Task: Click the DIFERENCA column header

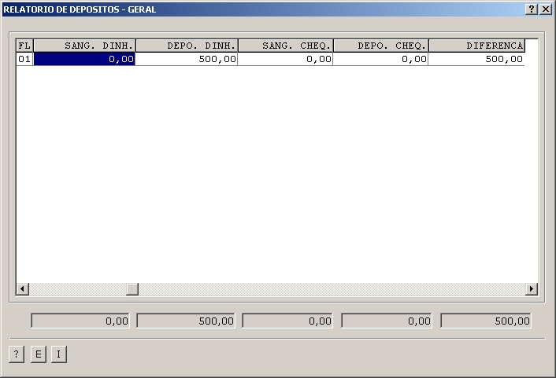Action: [477, 46]
